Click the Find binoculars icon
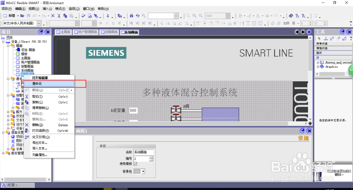This screenshot has height=190, width=353. coord(131,16)
